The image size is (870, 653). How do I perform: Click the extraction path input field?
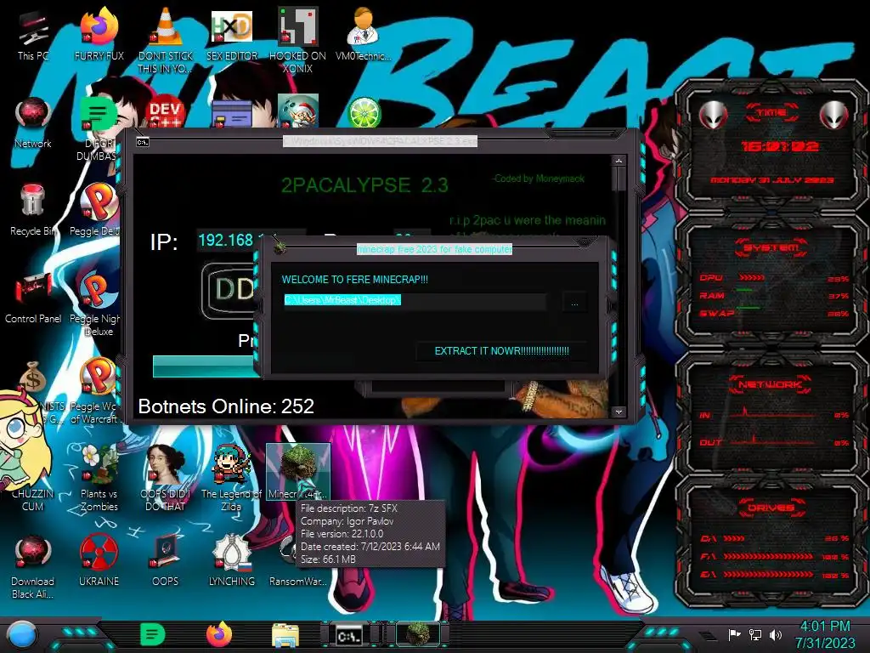(x=415, y=300)
